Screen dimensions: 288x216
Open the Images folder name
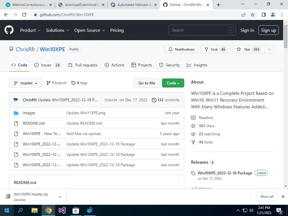(29, 113)
